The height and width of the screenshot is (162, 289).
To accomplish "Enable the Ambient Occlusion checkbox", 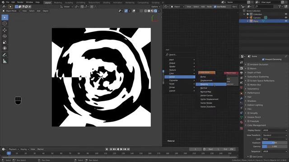I will tap(248, 64).
